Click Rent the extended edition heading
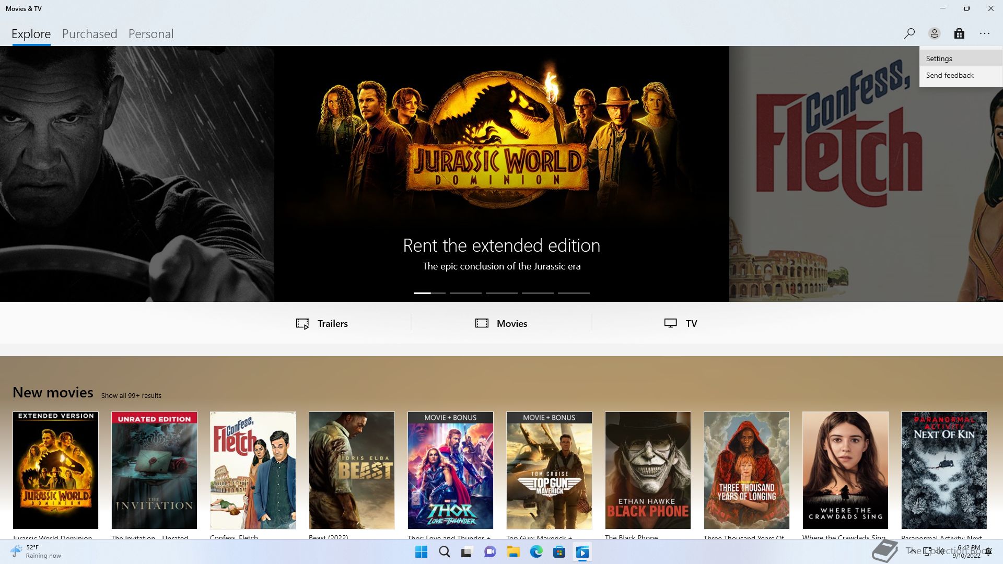The image size is (1003, 564). (x=501, y=245)
